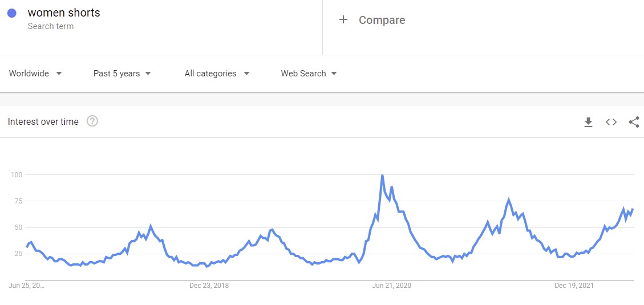Edit the women shorts search term
Image resolution: width=644 pixels, height=305 pixels.
(x=64, y=13)
